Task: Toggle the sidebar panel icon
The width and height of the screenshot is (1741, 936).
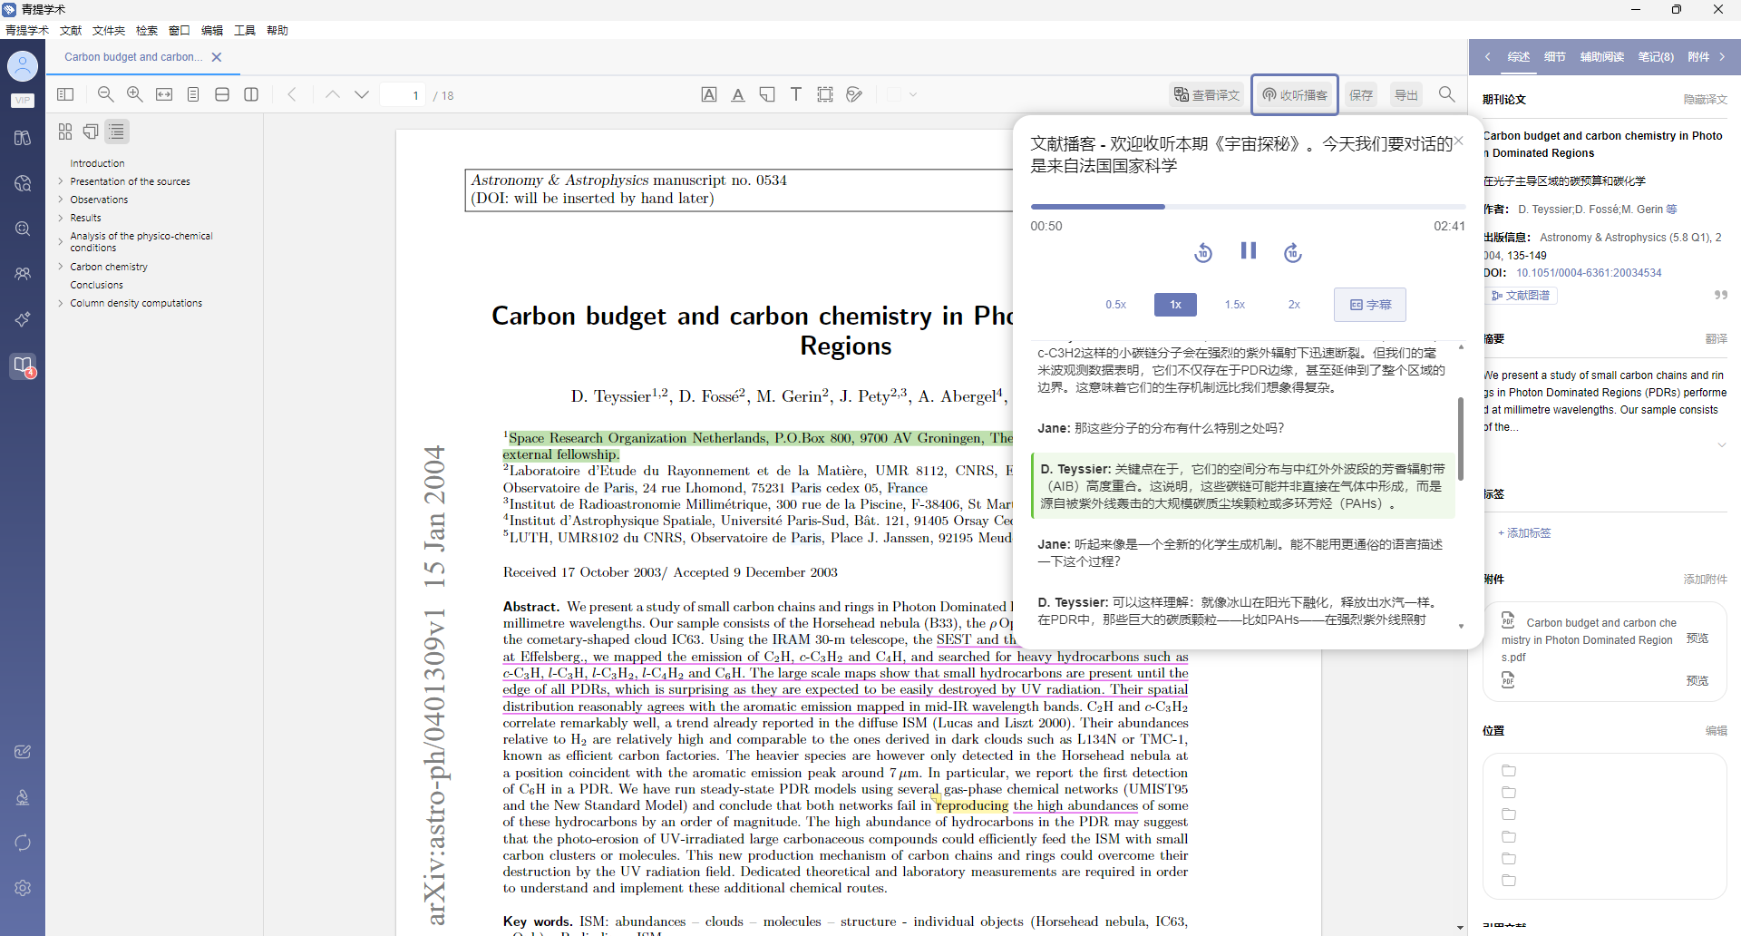Action: [65, 94]
